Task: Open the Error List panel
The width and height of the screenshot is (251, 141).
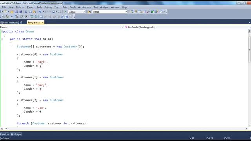Action: [x=5, y=134]
